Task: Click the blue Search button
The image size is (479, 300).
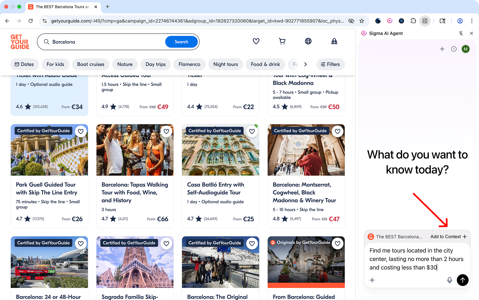Action: (x=181, y=42)
